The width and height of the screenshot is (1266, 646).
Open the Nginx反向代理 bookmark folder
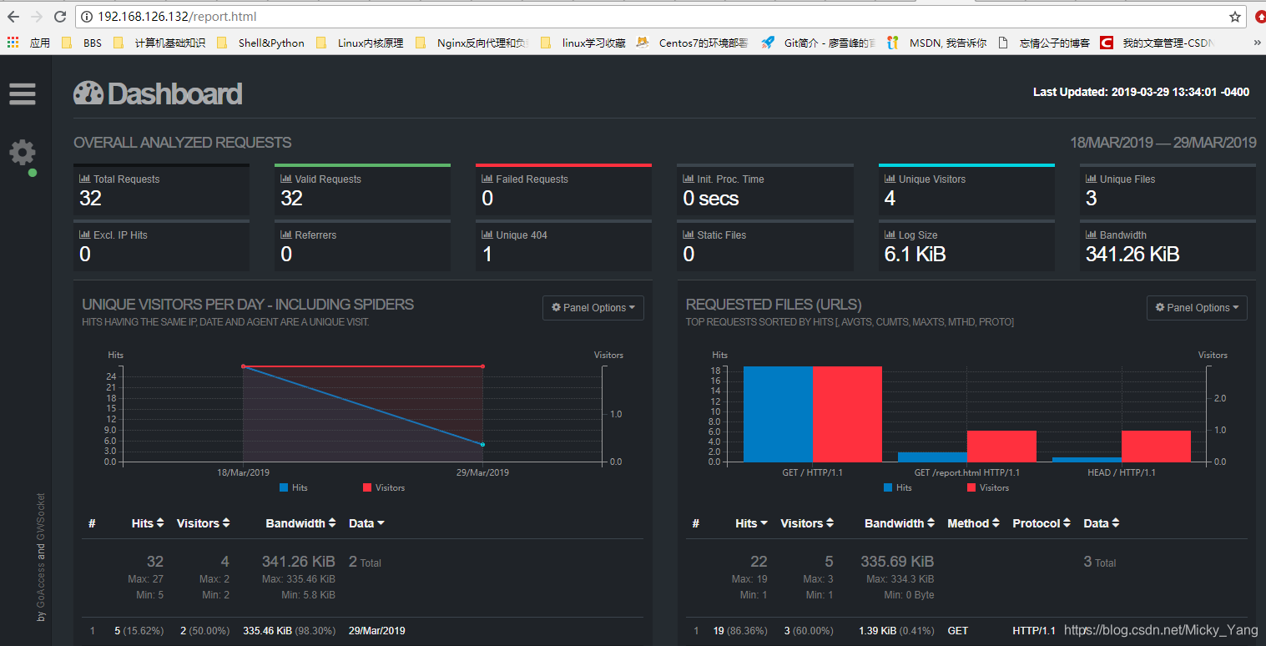(472, 43)
